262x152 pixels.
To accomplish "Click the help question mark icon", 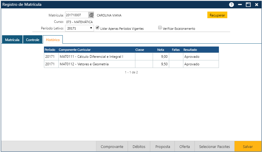I will (231, 5).
